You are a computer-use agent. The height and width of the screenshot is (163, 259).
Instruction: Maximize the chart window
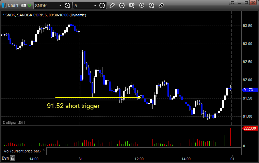pos(246,2)
